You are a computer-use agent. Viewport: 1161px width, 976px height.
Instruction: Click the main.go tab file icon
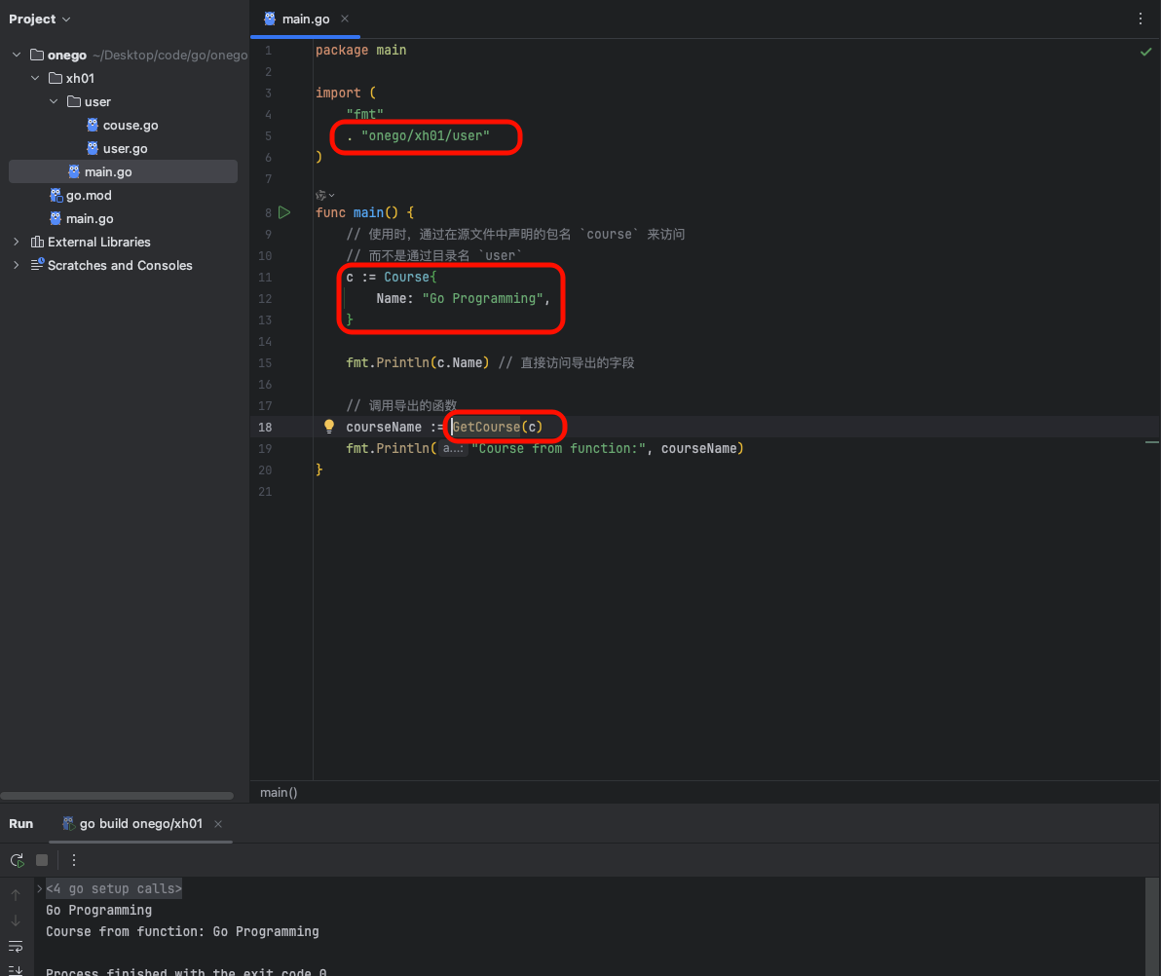tap(270, 19)
